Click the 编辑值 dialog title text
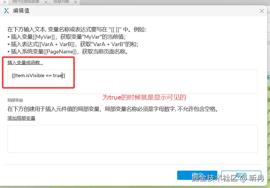 pyautogui.click(x=21, y=11)
